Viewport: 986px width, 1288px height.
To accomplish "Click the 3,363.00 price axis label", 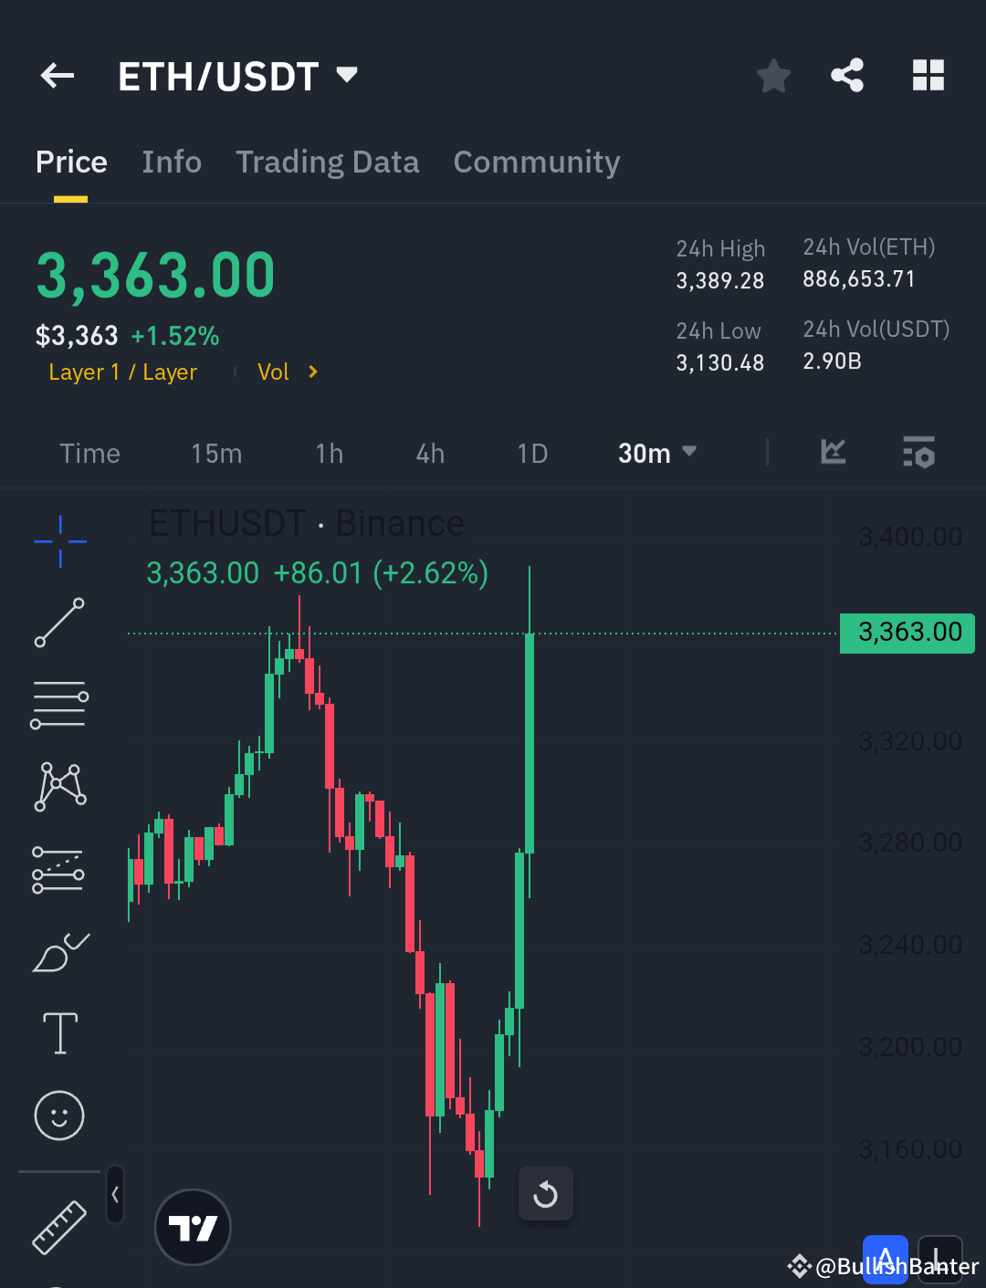I will 907,633.
